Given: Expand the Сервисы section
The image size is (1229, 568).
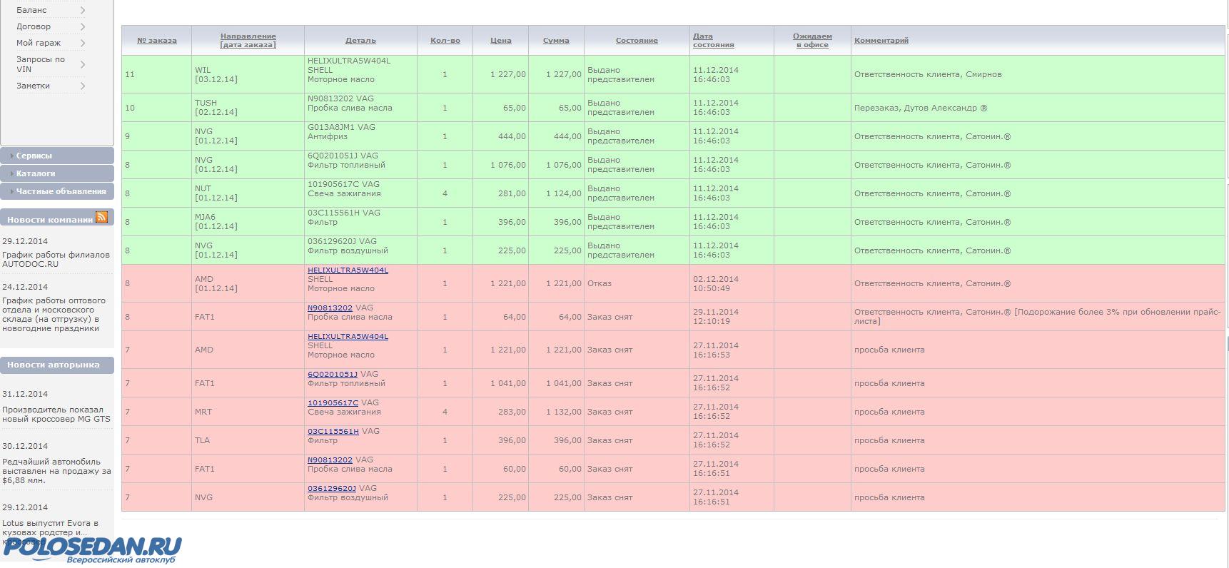Looking at the screenshot, I should pos(34,156).
